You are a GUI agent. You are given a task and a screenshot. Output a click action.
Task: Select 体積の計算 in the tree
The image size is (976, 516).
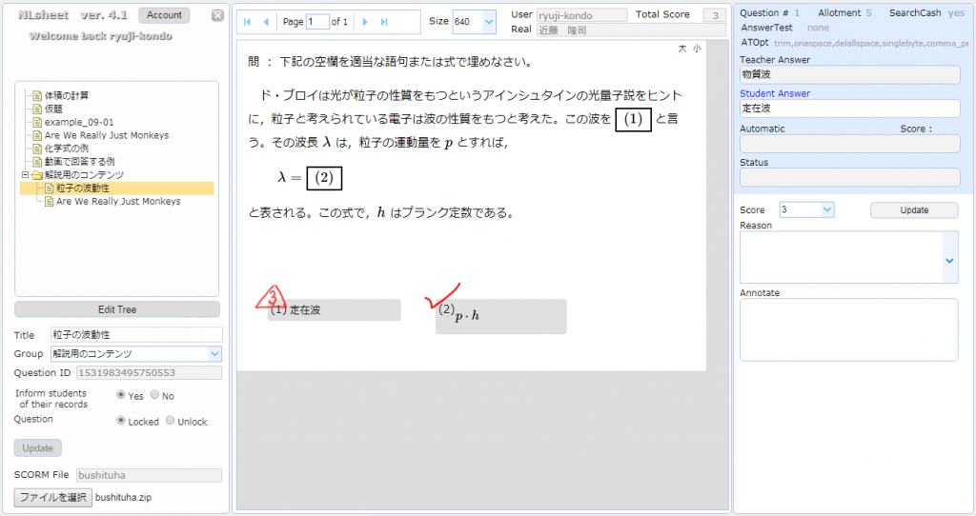(x=66, y=95)
